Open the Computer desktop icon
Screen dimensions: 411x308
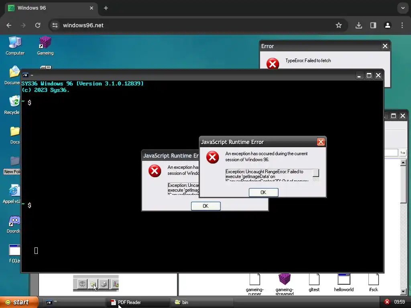click(x=15, y=46)
